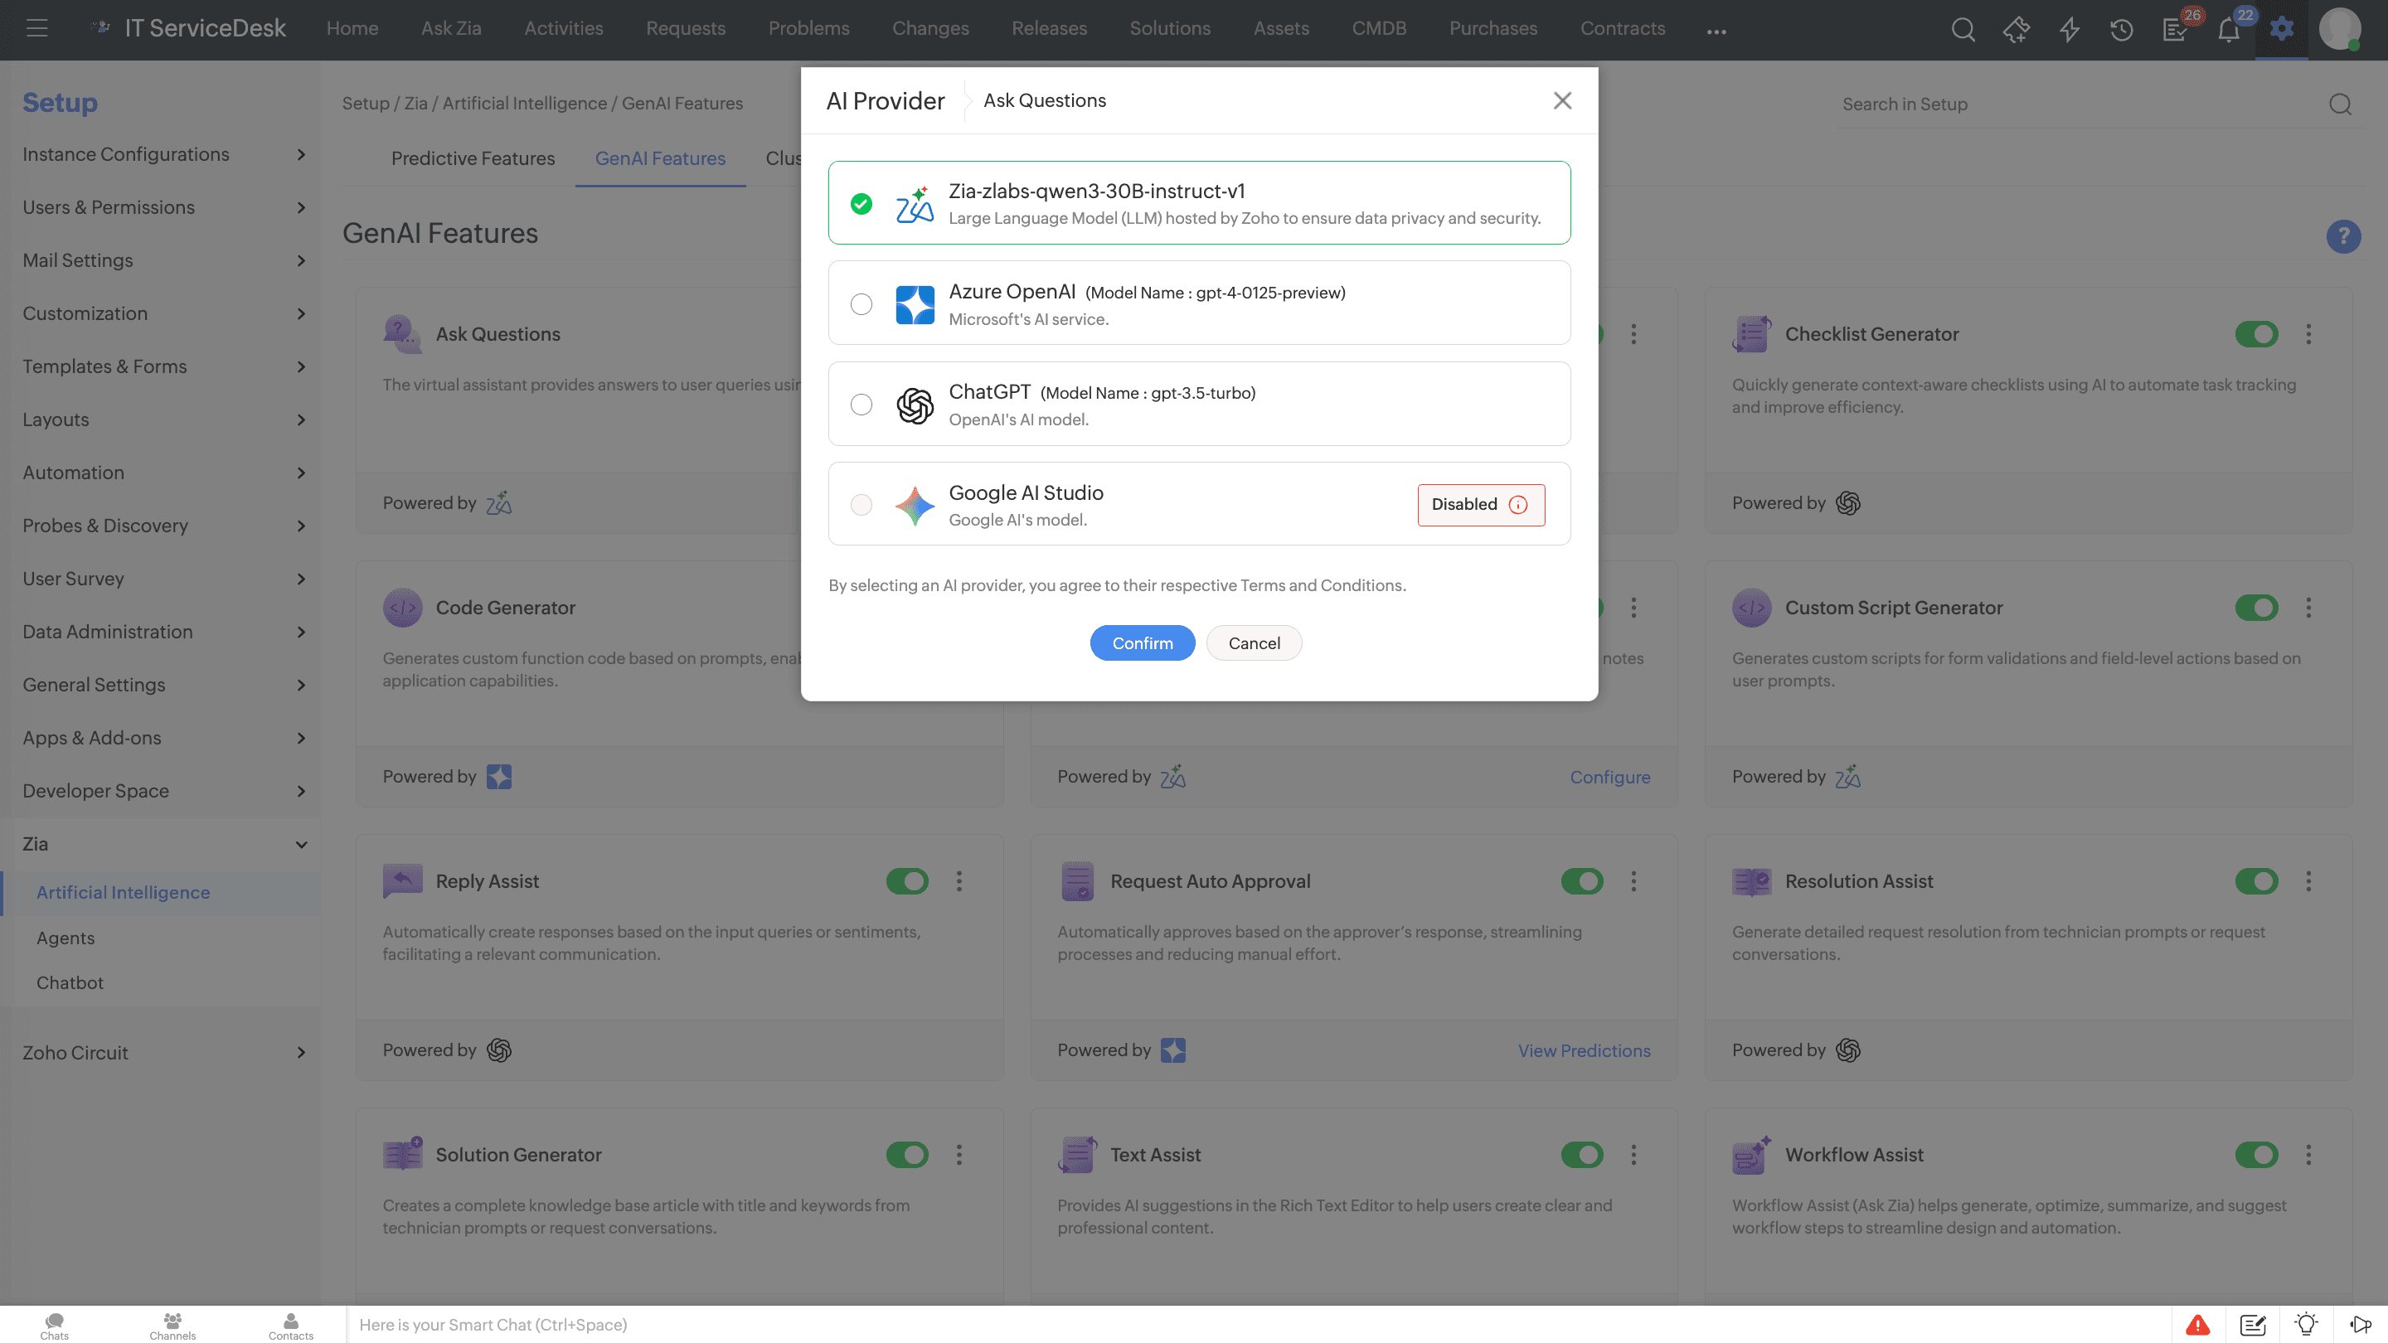Click the View Predictions link
Viewport: 2388px width, 1343px height.
1584,1050
